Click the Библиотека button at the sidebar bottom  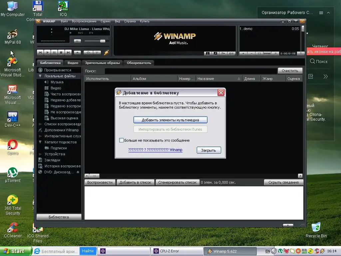pyautogui.click(x=59, y=217)
